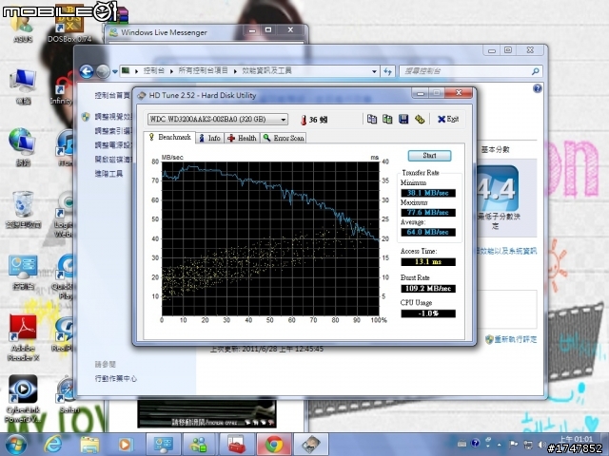The height and width of the screenshot is (456, 609).
Task: Click the 重新執行評定 re-run assessment link
Action: 516,340
